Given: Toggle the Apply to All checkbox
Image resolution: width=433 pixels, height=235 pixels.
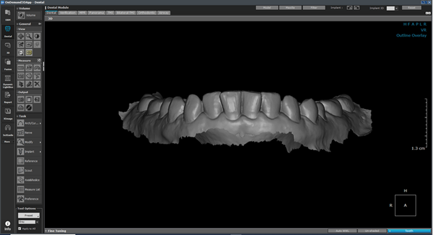Looking at the screenshot, I should pos(20,228).
